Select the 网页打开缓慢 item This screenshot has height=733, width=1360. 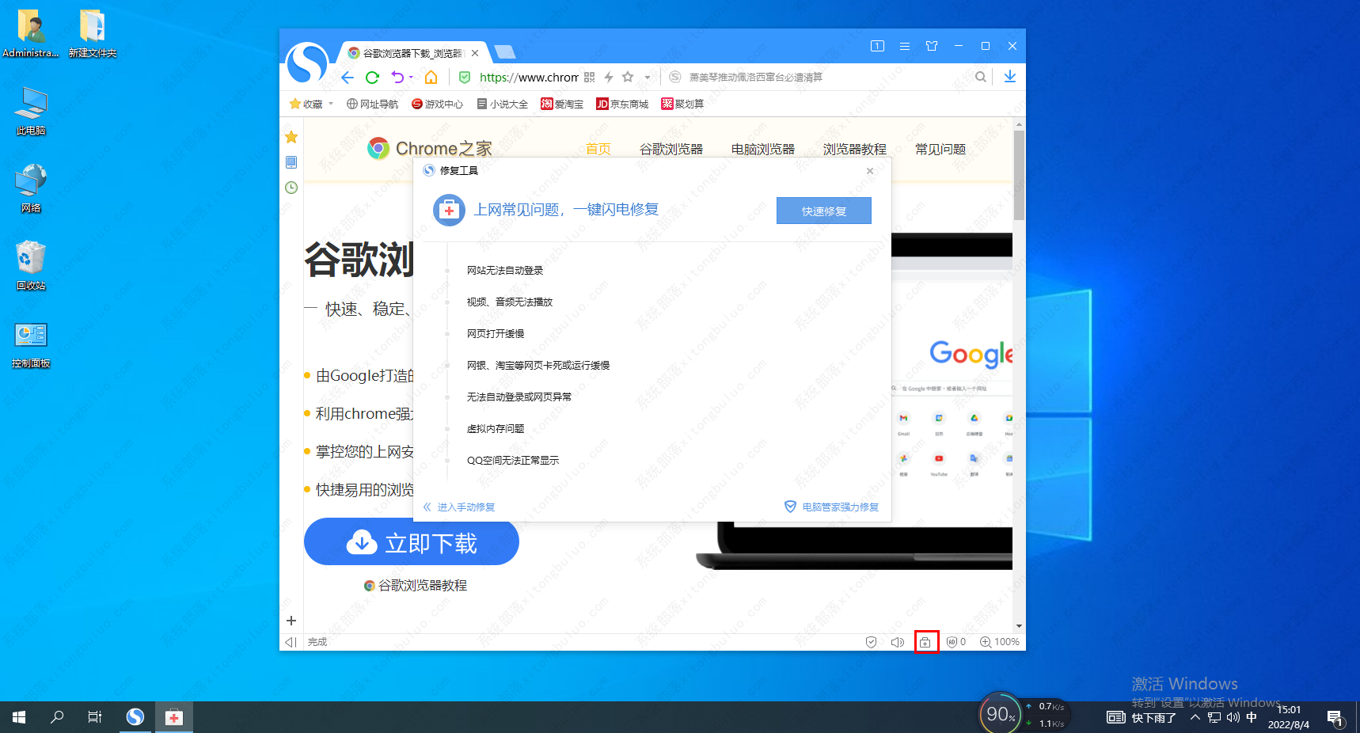(496, 334)
